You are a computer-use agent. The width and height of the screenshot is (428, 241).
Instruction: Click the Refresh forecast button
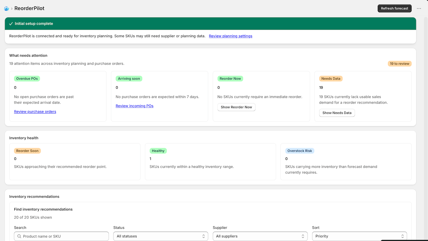pyautogui.click(x=395, y=9)
